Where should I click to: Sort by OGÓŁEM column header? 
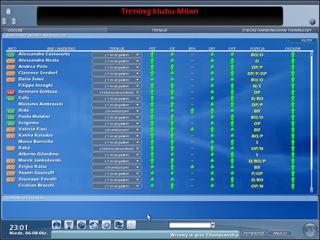pos(292,49)
